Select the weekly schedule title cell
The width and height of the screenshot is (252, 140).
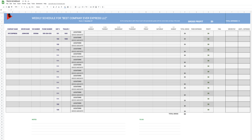click(70, 18)
